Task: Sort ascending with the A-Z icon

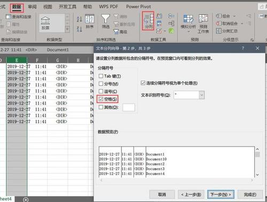Action: click(x=79, y=19)
